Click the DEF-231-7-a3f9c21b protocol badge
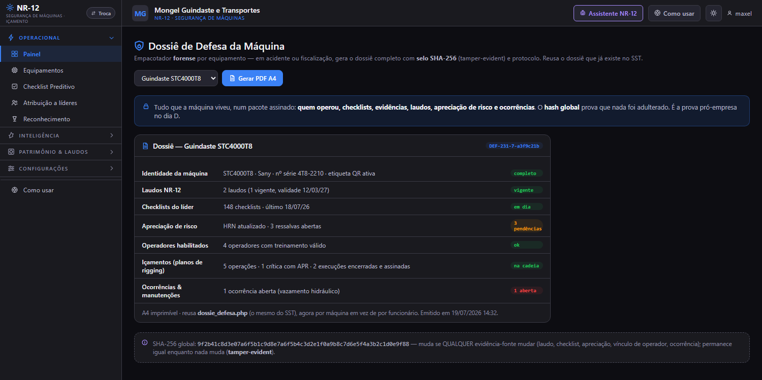The width and height of the screenshot is (762, 380). click(x=514, y=146)
